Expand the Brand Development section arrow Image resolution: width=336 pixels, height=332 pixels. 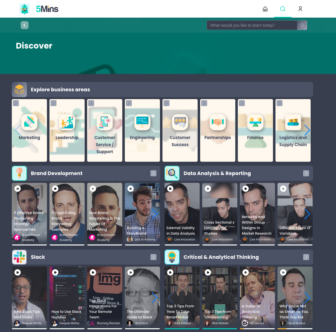tap(153, 173)
